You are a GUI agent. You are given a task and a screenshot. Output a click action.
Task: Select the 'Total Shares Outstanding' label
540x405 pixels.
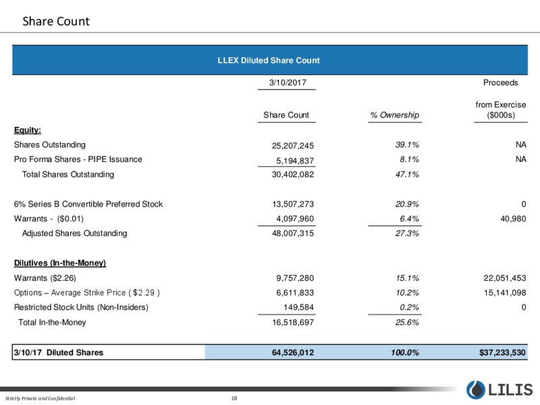coord(68,175)
